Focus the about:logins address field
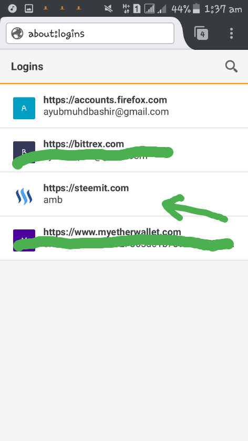This screenshot has width=248, height=441. [x=90, y=34]
